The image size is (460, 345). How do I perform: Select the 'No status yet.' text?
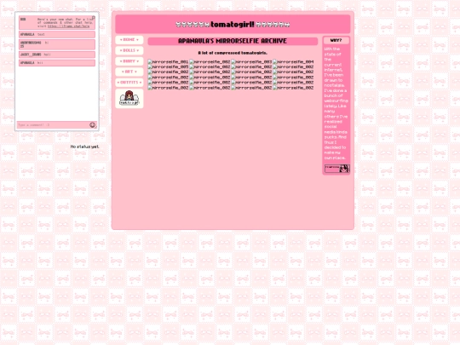click(x=85, y=147)
